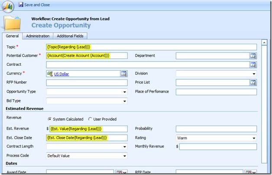Expand the Opportunity Type dropdown
272x175 pixels.
125,92
